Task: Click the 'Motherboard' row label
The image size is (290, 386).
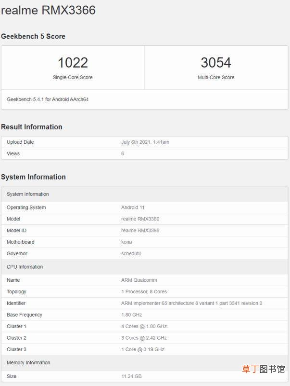Action: 21,242
